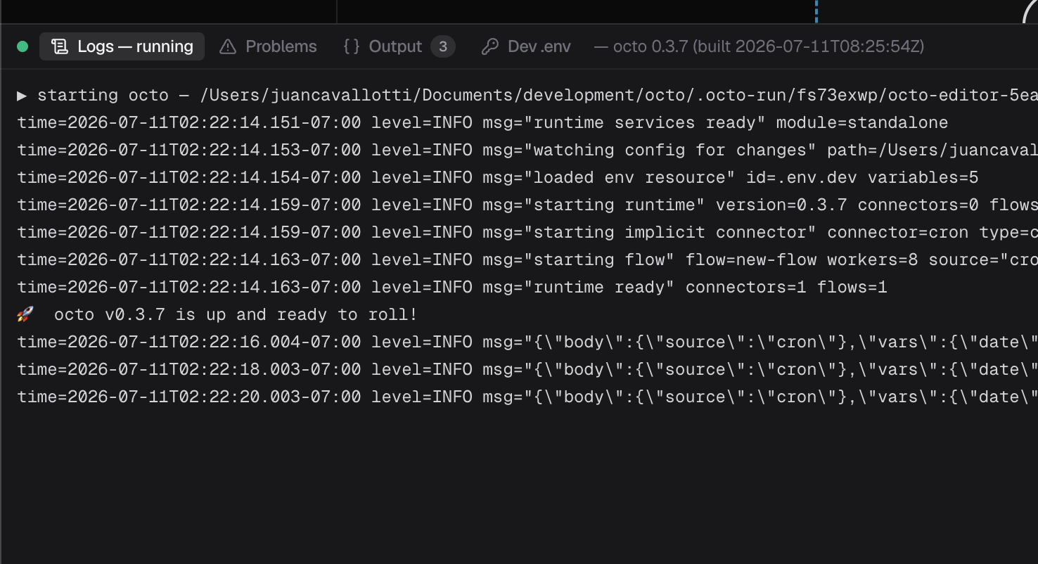Click "octo v0.3.7 is up and ready to roll!"
1038x564 pixels.
[236, 314]
